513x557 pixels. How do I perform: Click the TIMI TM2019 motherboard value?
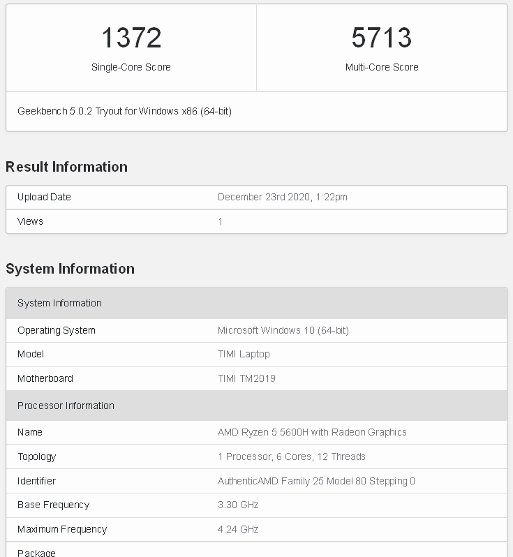point(246,378)
